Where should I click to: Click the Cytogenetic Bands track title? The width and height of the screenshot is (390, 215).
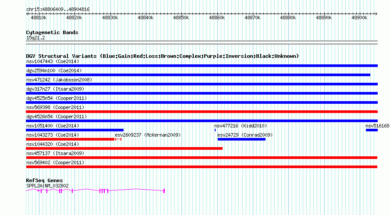[52, 32]
